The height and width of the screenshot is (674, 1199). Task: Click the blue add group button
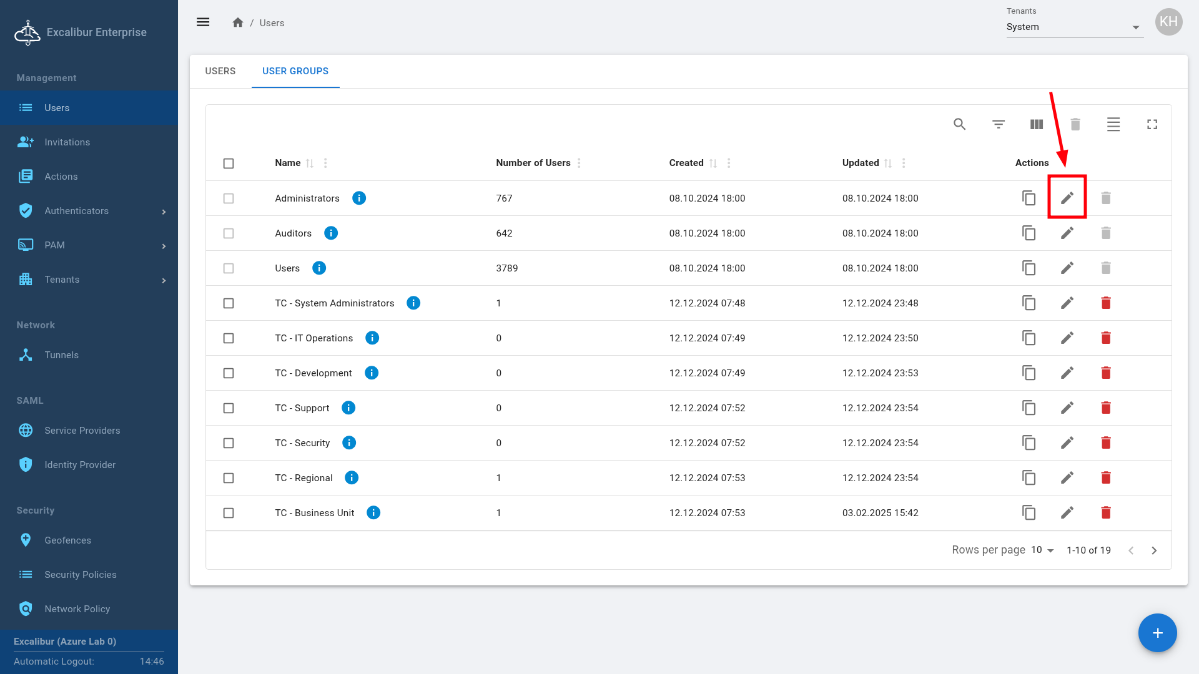pyautogui.click(x=1157, y=633)
